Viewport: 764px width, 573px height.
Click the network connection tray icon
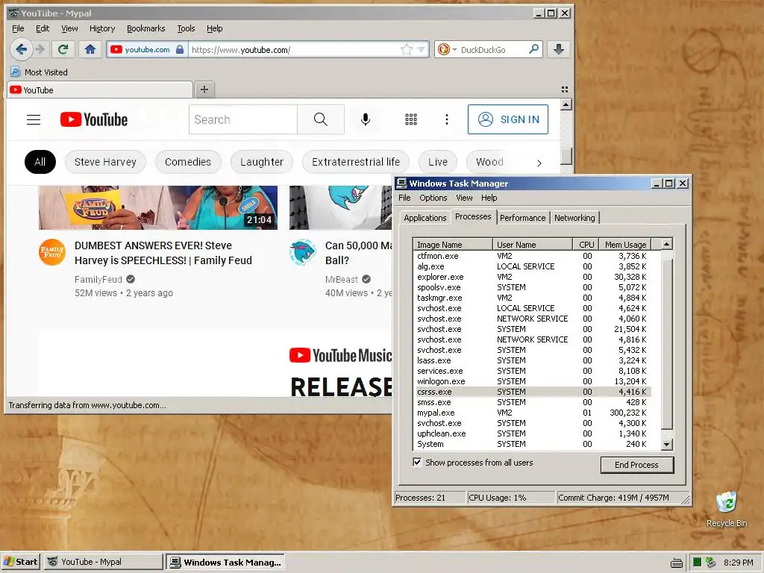711,563
